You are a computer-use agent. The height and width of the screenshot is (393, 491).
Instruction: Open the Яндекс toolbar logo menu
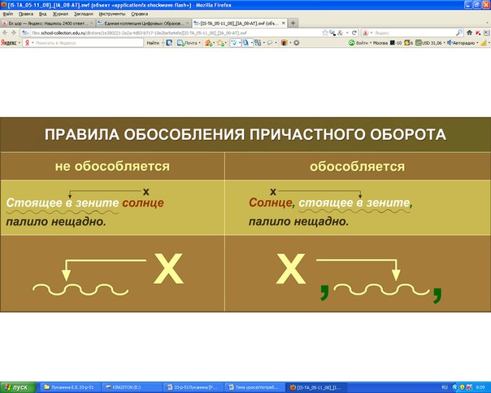(x=11, y=43)
